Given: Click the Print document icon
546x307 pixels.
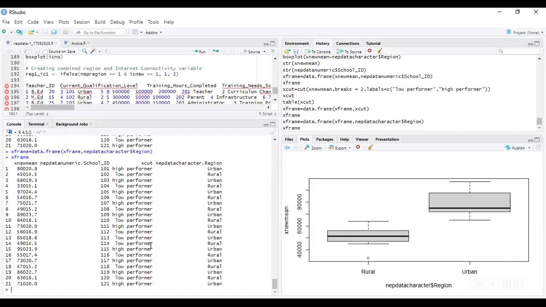Looking at the screenshot, I should click(65, 32).
